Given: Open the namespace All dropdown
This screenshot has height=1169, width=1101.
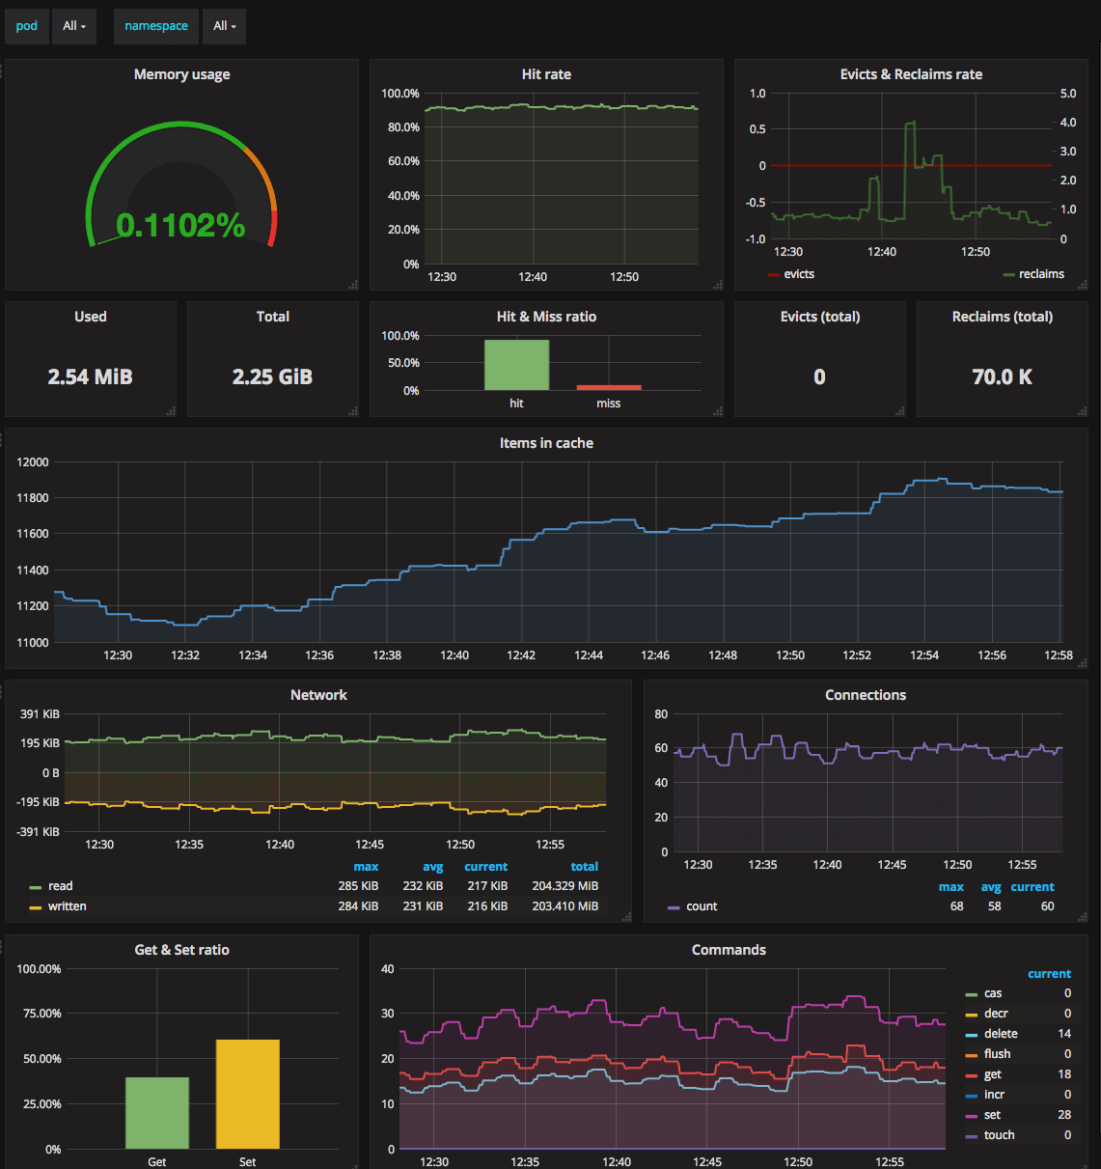Looking at the screenshot, I should point(224,26).
